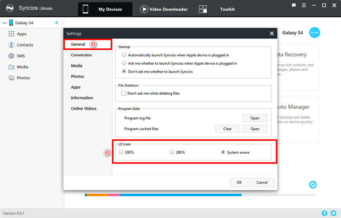Select 'Automatically launch Syncios' radio option

[124, 55]
